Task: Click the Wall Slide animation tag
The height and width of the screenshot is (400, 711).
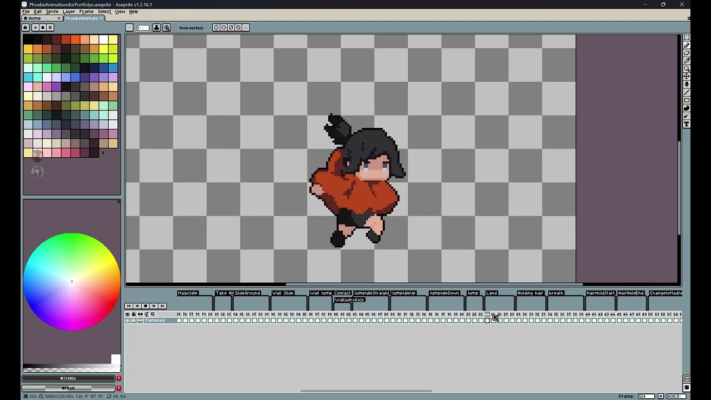Action: tap(283, 293)
